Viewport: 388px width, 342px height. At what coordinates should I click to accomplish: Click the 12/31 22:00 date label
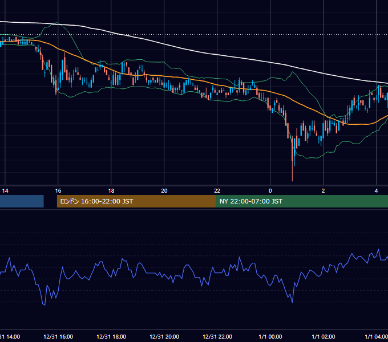217,336
